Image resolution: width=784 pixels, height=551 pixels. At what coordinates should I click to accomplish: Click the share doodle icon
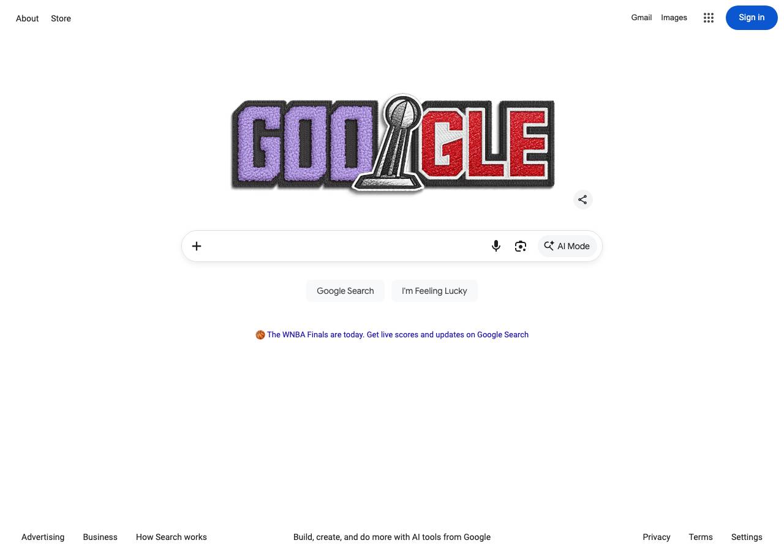click(582, 200)
